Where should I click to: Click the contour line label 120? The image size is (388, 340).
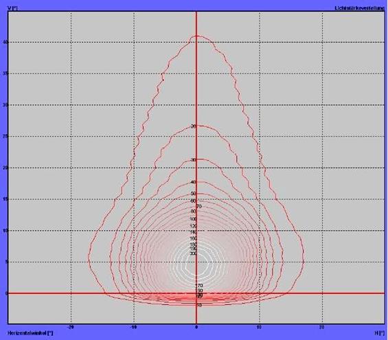193,226
